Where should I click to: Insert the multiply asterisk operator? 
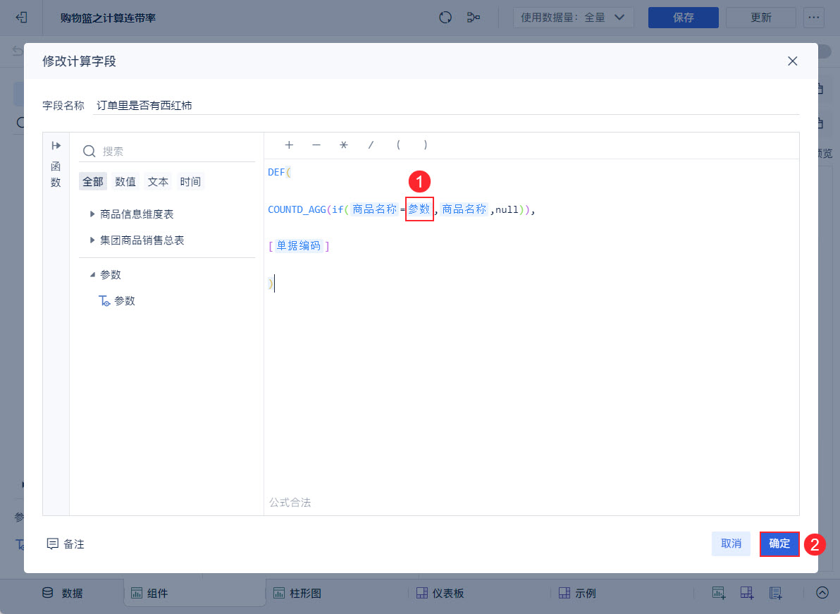click(343, 145)
